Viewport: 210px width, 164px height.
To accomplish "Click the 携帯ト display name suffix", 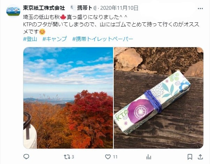I will [x=85, y=8].
